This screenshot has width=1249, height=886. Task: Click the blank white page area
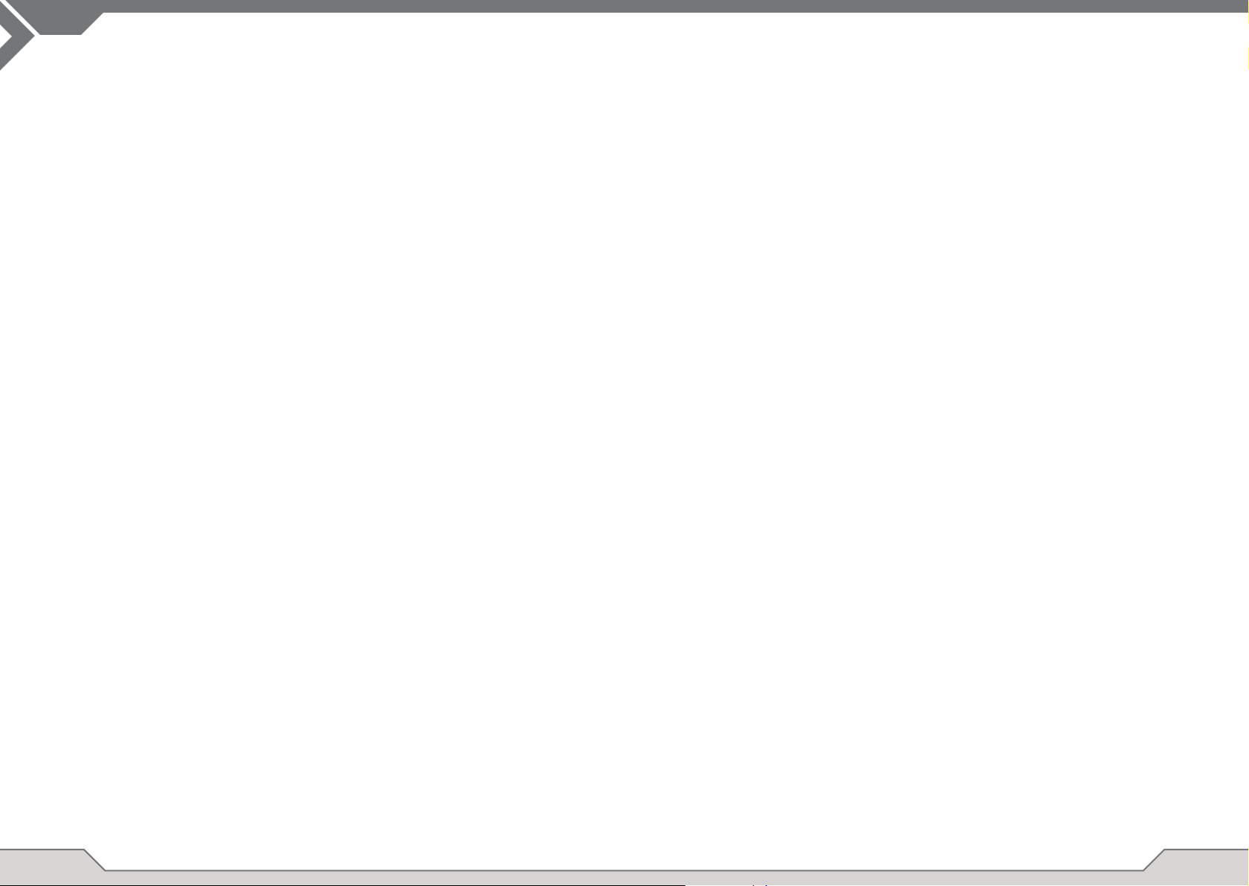(624, 439)
